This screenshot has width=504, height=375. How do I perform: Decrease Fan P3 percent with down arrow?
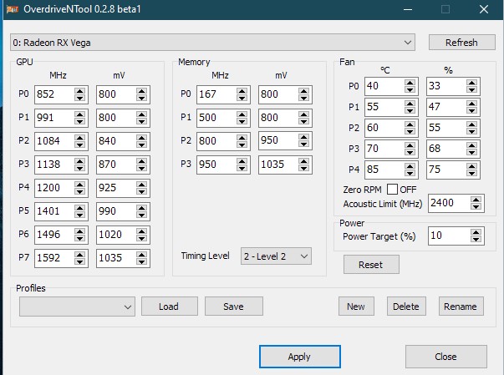pos(472,153)
